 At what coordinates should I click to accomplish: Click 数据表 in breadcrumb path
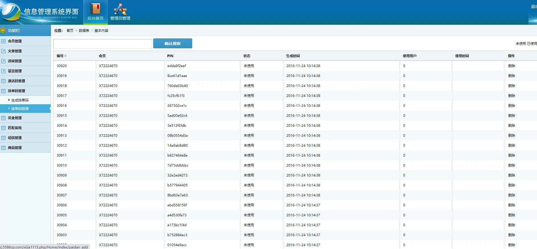pos(84,31)
